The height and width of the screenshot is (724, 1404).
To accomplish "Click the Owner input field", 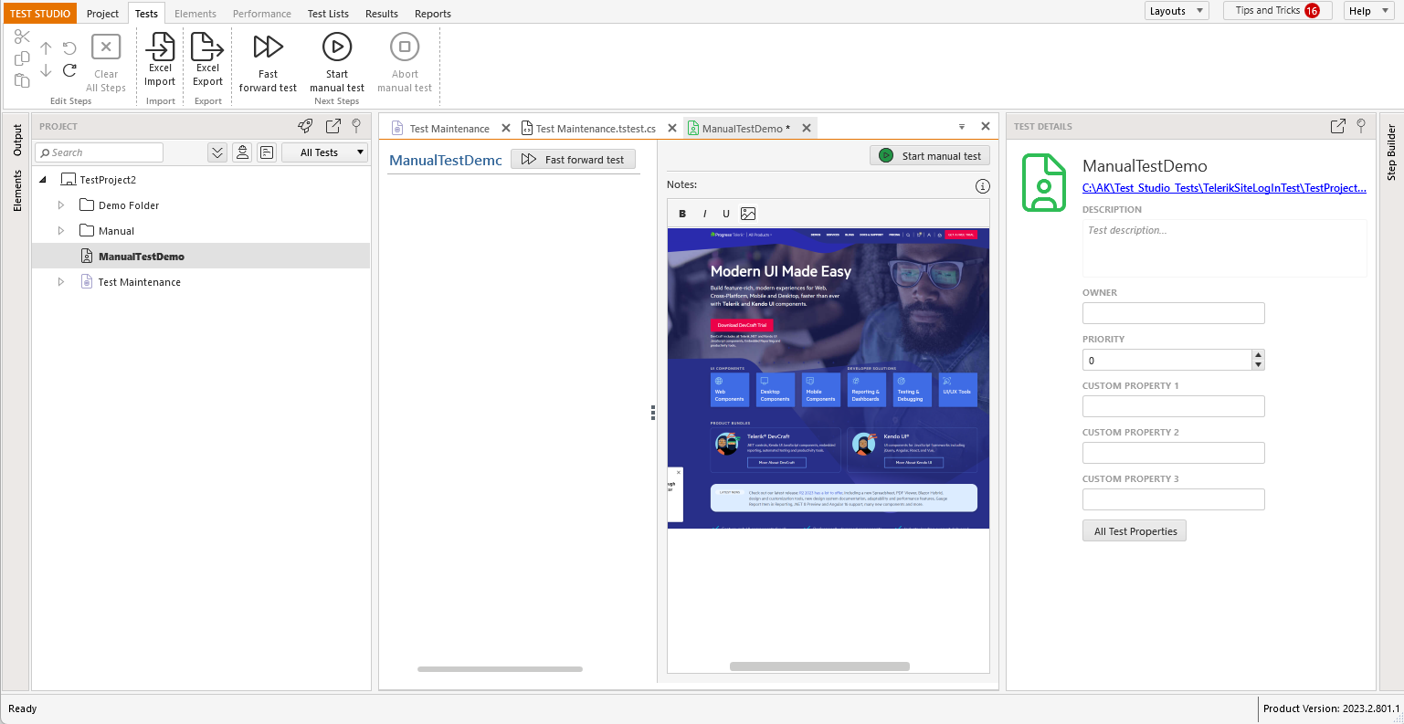I will click(1173, 313).
